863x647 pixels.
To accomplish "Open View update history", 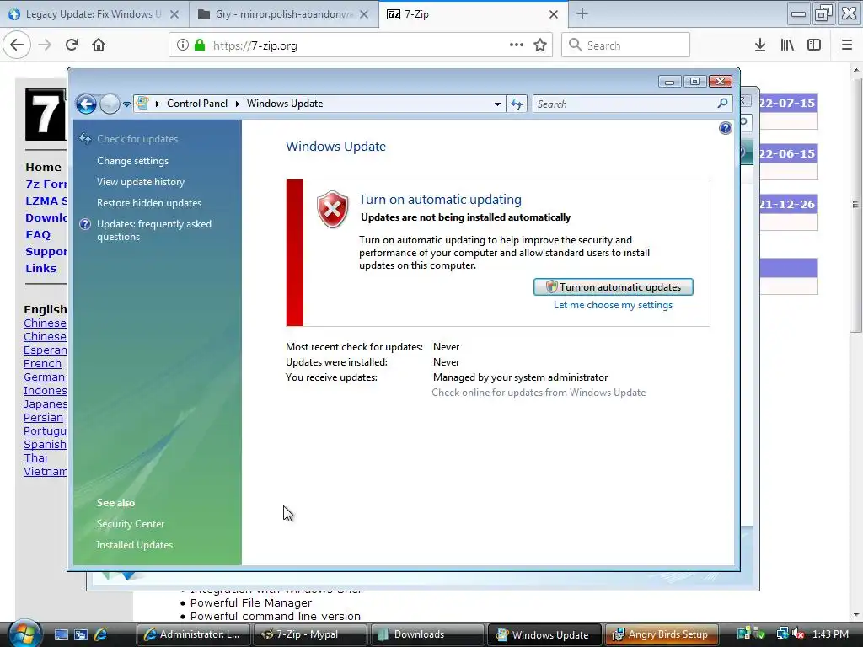I will pyautogui.click(x=141, y=182).
